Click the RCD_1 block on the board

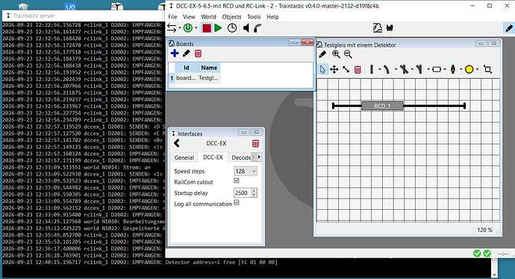click(x=382, y=106)
